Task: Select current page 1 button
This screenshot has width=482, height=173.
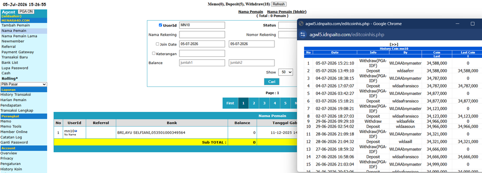Action: [243, 103]
